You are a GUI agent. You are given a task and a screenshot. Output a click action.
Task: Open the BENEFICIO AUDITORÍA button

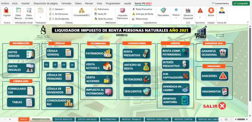[176, 100]
